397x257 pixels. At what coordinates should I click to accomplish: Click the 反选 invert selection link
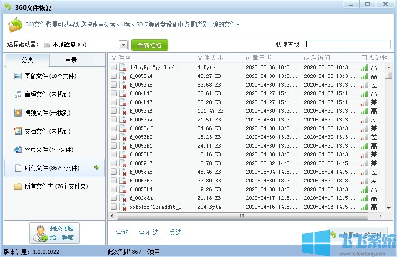coord(175,232)
